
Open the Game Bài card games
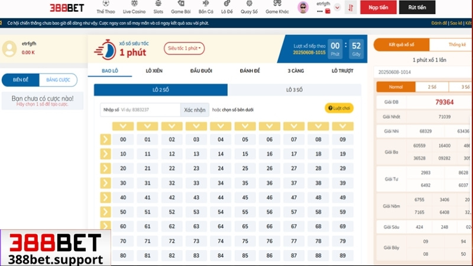(x=180, y=8)
